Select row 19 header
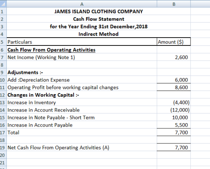Viewport: 210px width, 169px height. (3, 148)
